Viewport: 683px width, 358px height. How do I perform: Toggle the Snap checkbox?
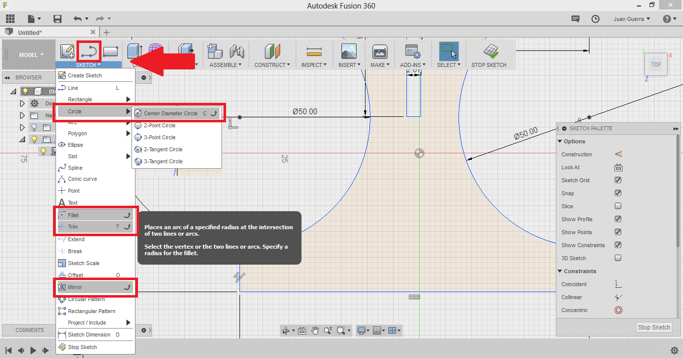click(x=618, y=193)
